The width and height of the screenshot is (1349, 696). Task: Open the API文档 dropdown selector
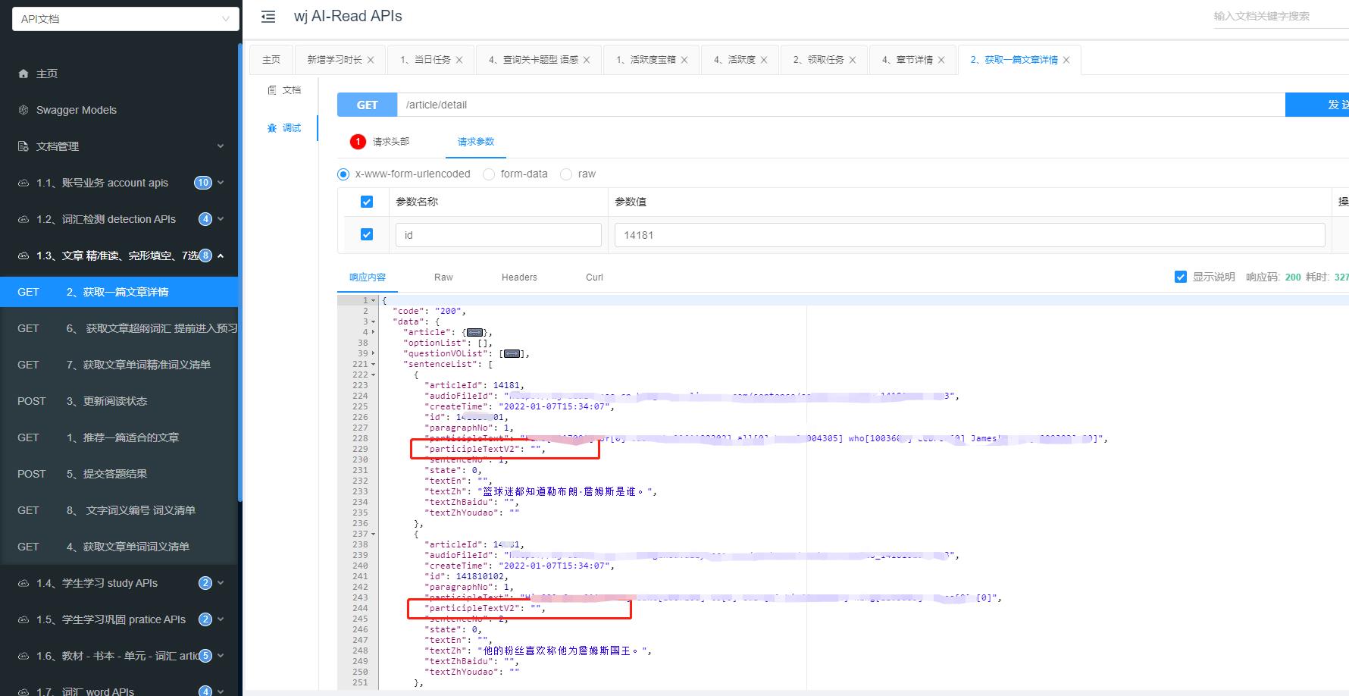126,19
